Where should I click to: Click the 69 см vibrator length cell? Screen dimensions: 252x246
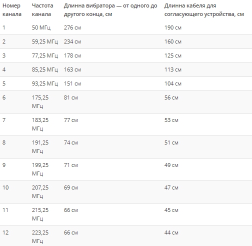[x=71, y=187]
